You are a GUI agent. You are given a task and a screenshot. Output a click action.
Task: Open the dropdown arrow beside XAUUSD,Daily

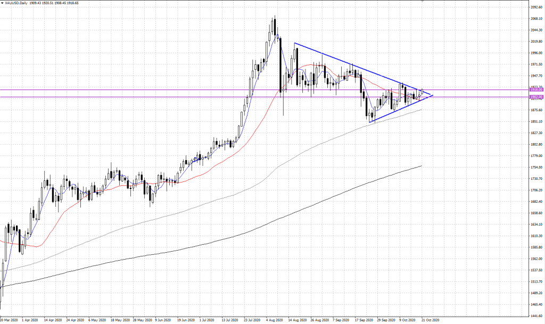coord(3,3)
